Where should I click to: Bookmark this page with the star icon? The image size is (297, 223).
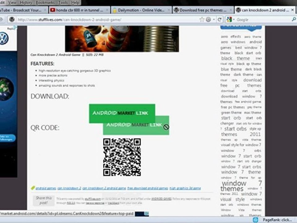[202, 19]
